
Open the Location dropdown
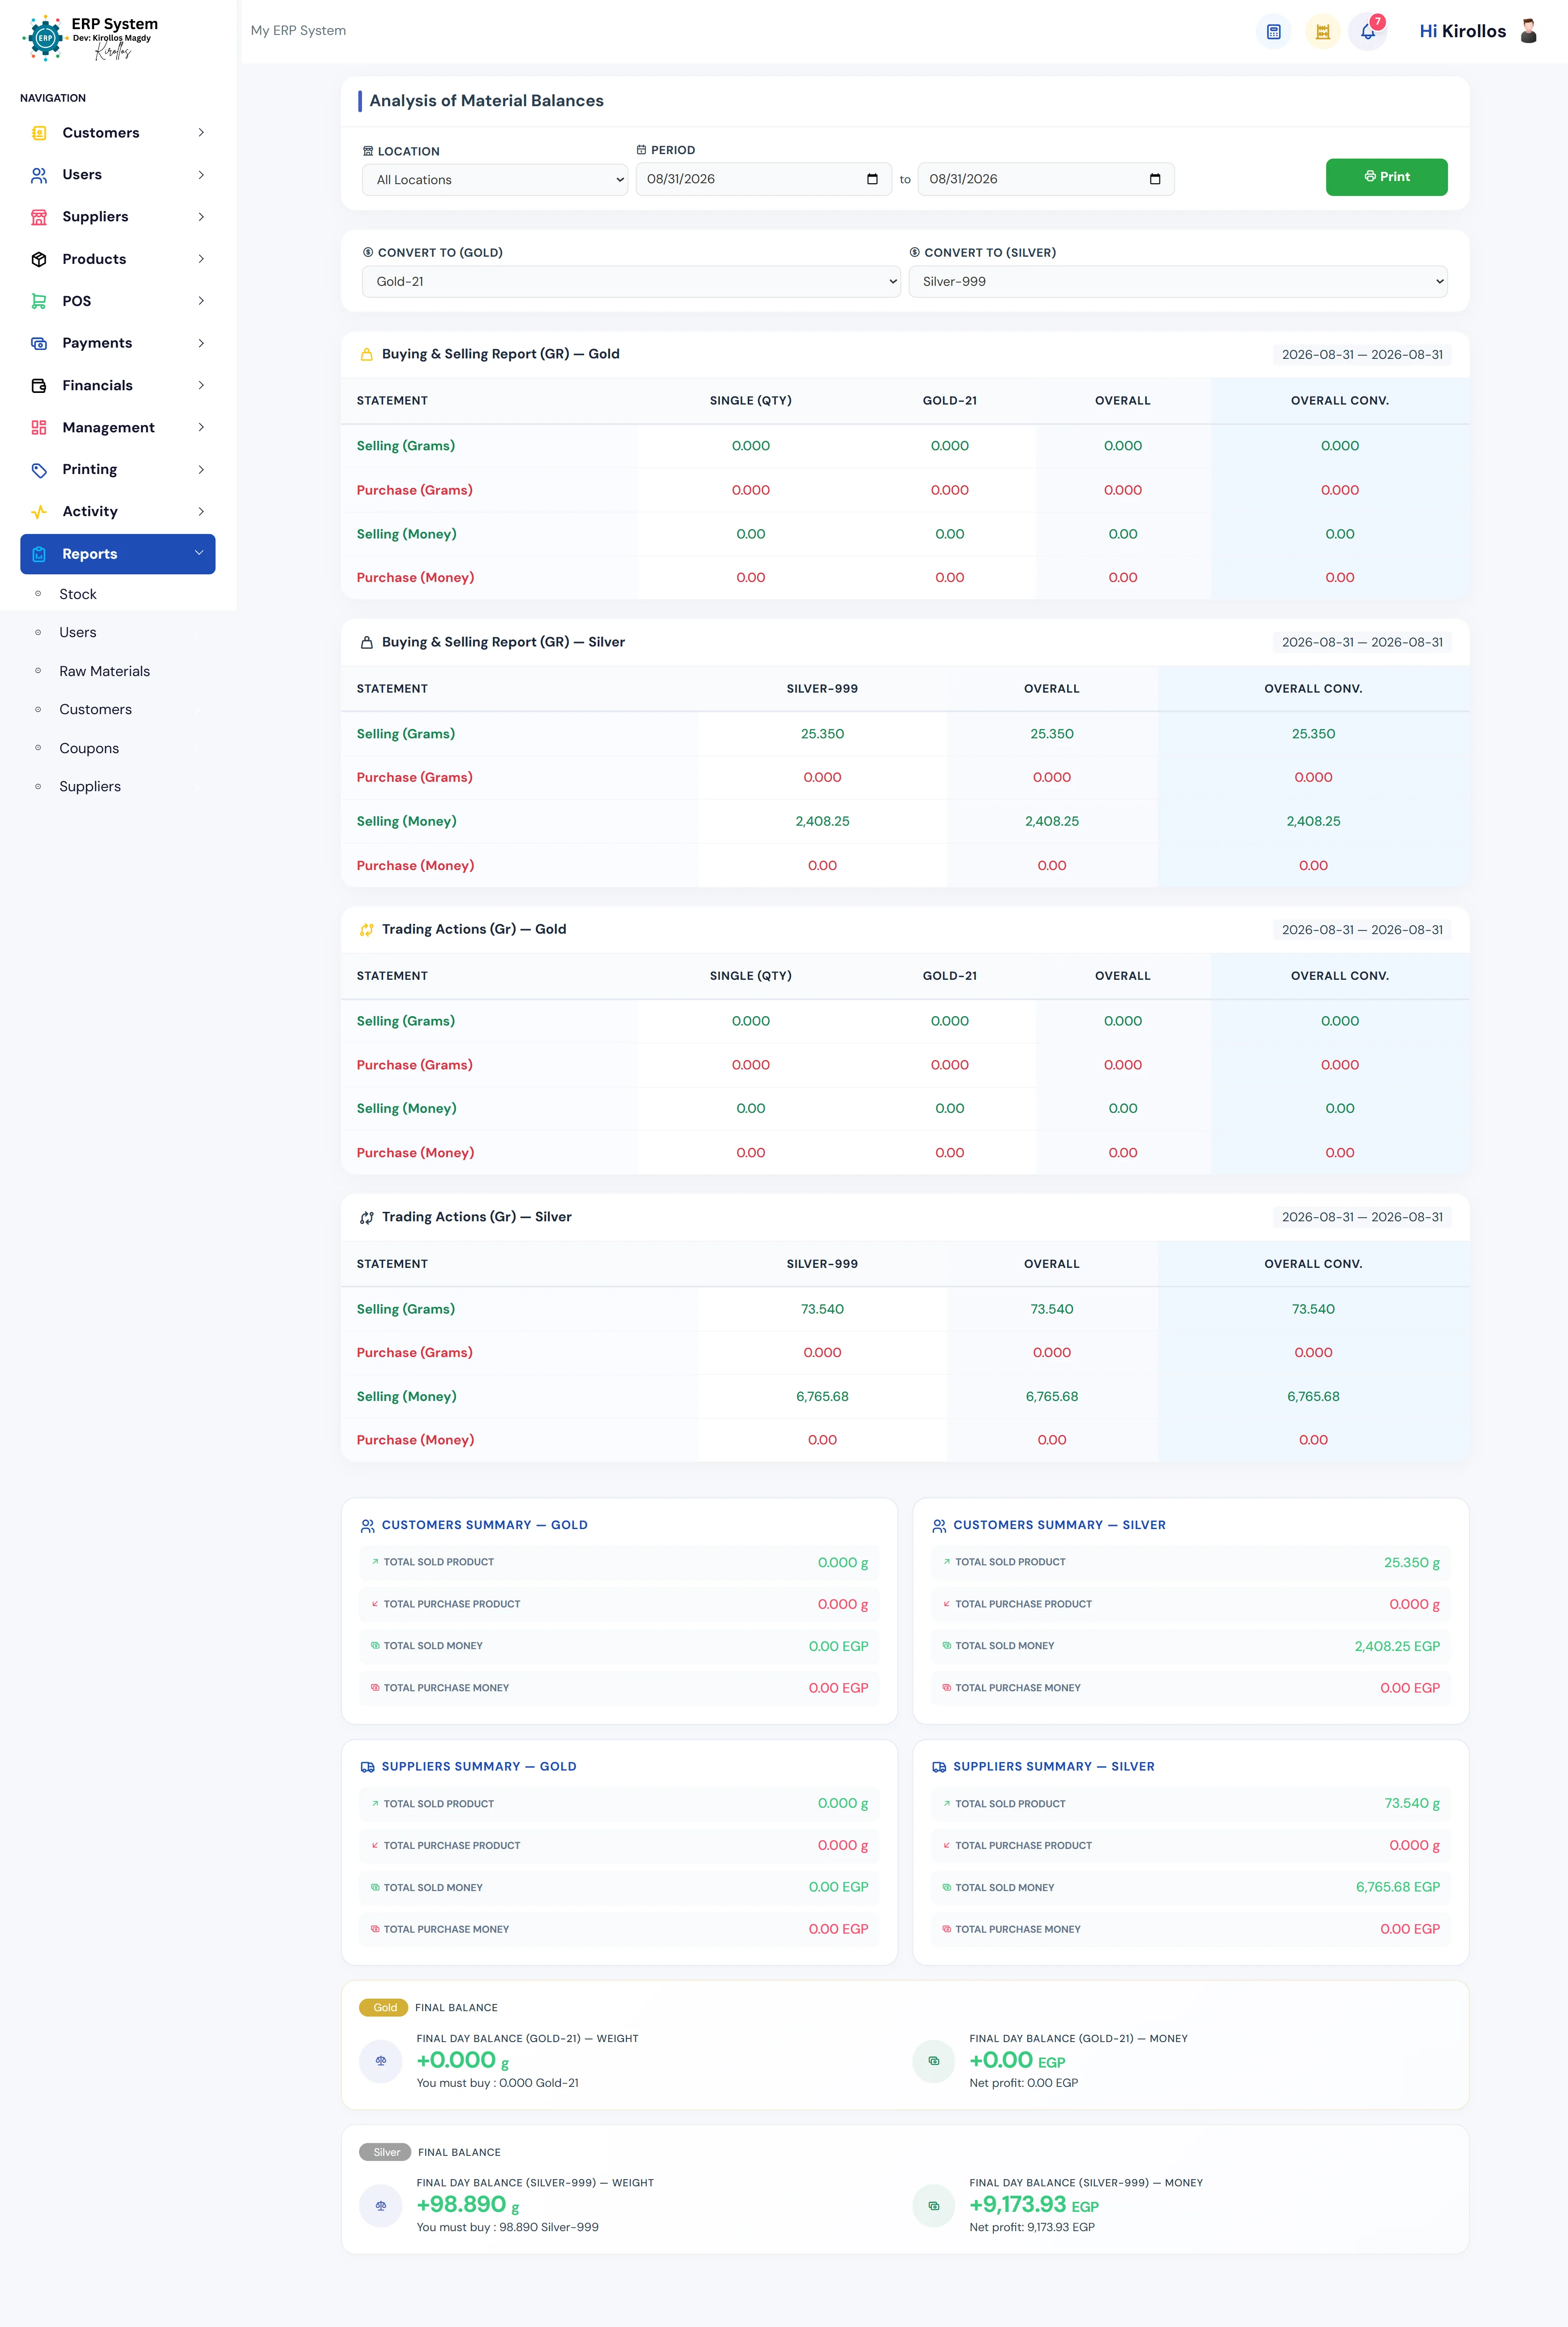tap(495, 180)
